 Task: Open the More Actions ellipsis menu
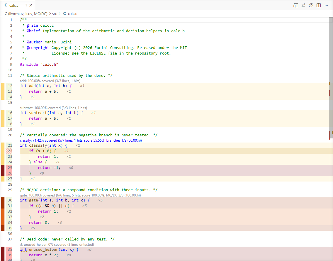[326, 5]
